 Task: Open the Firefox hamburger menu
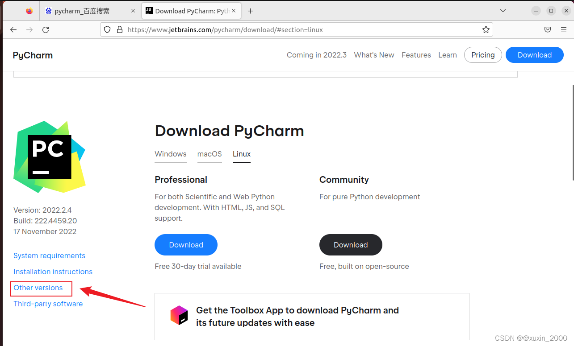(564, 30)
